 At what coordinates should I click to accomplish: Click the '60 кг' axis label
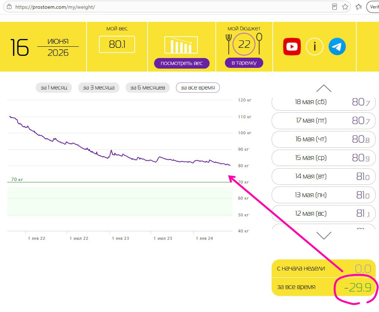pyautogui.click(x=244, y=198)
